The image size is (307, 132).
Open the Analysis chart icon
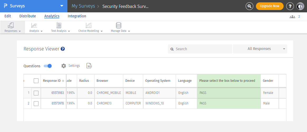[x=34, y=26]
